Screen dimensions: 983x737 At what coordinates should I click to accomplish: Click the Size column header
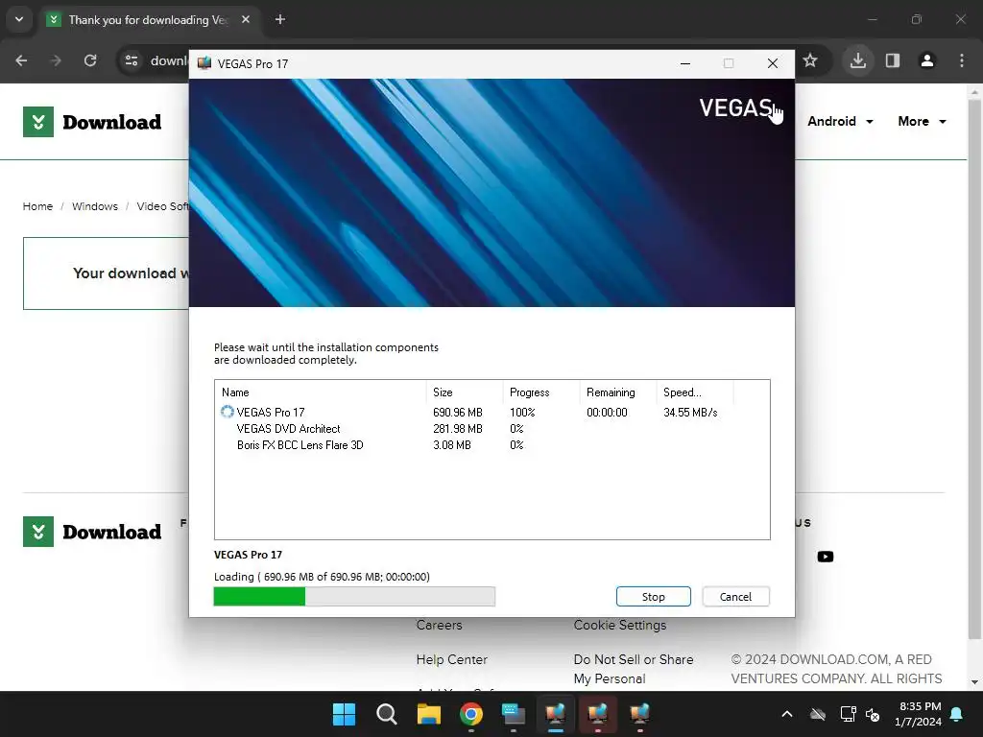click(x=464, y=392)
